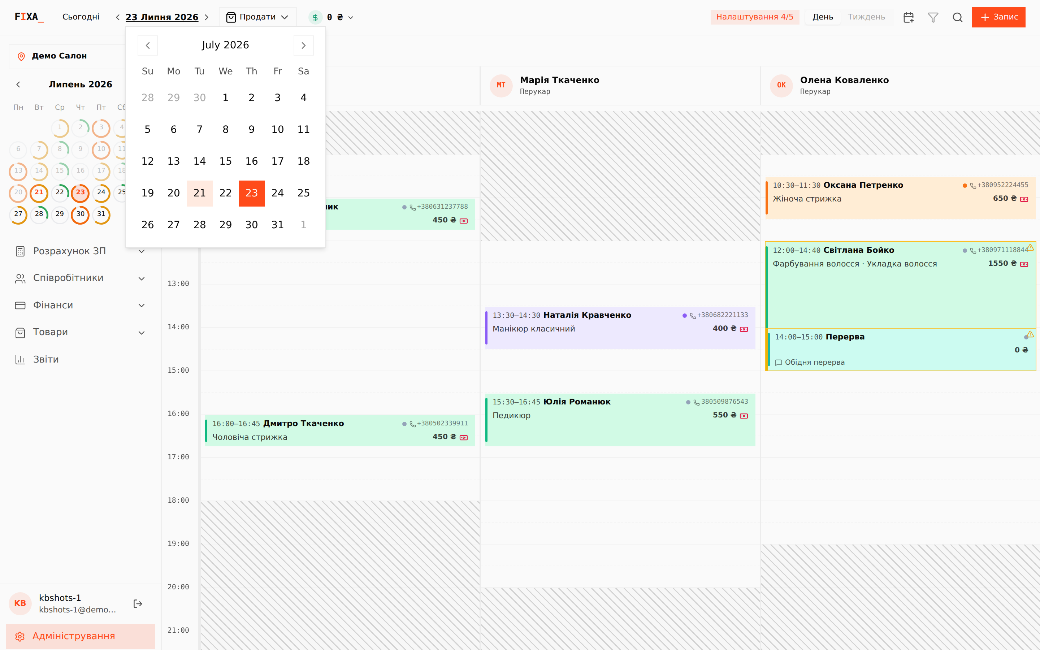Open the calendar-add icon in top bar
1040x650 pixels.
coord(909,17)
